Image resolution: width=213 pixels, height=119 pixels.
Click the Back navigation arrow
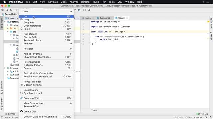tap(16, 10)
